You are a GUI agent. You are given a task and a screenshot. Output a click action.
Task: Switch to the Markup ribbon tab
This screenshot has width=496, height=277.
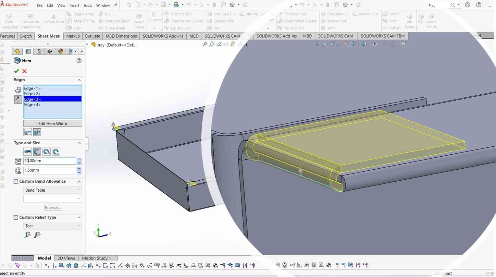tap(73, 36)
